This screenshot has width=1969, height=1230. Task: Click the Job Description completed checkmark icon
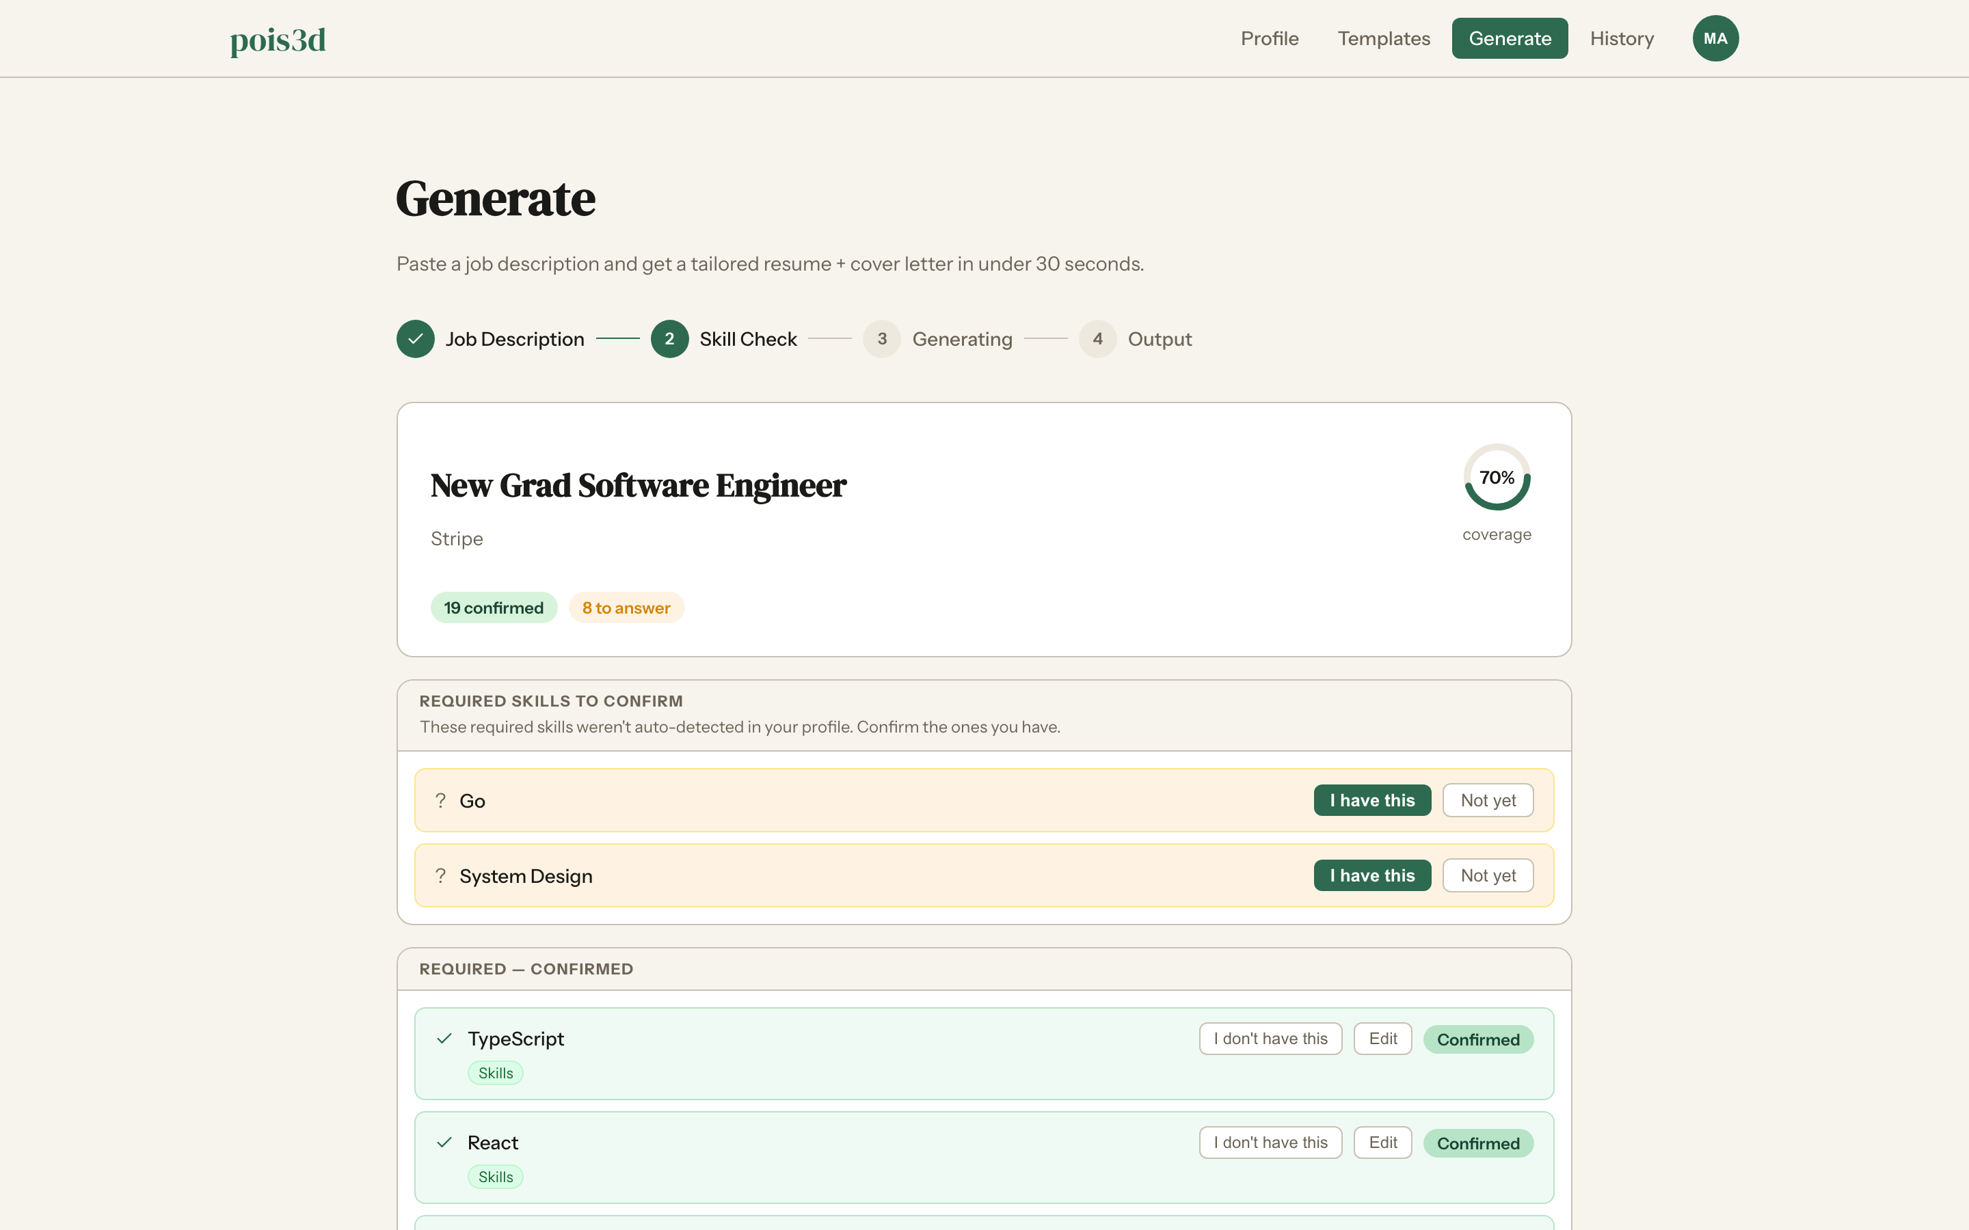[x=415, y=339]
